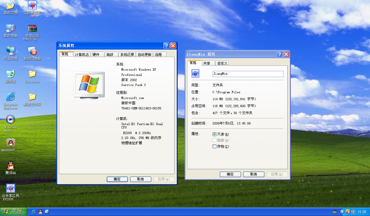Click 应用 in the 系统属性 dialog
Screen dimensions: 370x216
click(x=164, y=179)
